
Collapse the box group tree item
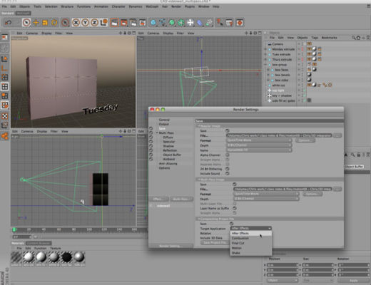(x=265, y=65)
